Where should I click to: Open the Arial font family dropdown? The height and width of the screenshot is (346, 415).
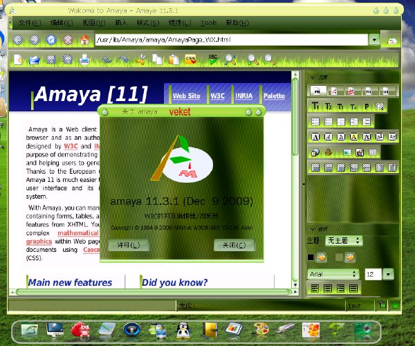333,274
